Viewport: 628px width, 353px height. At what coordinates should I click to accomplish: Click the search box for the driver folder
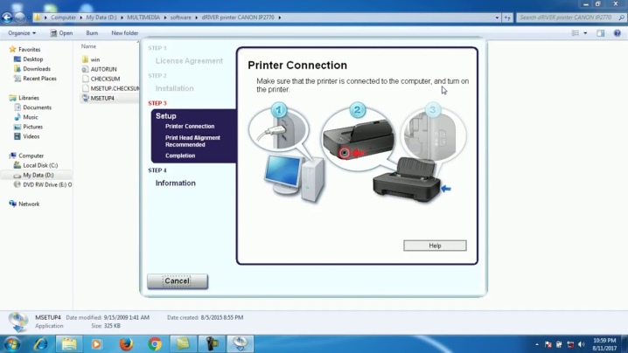point(566,17)
